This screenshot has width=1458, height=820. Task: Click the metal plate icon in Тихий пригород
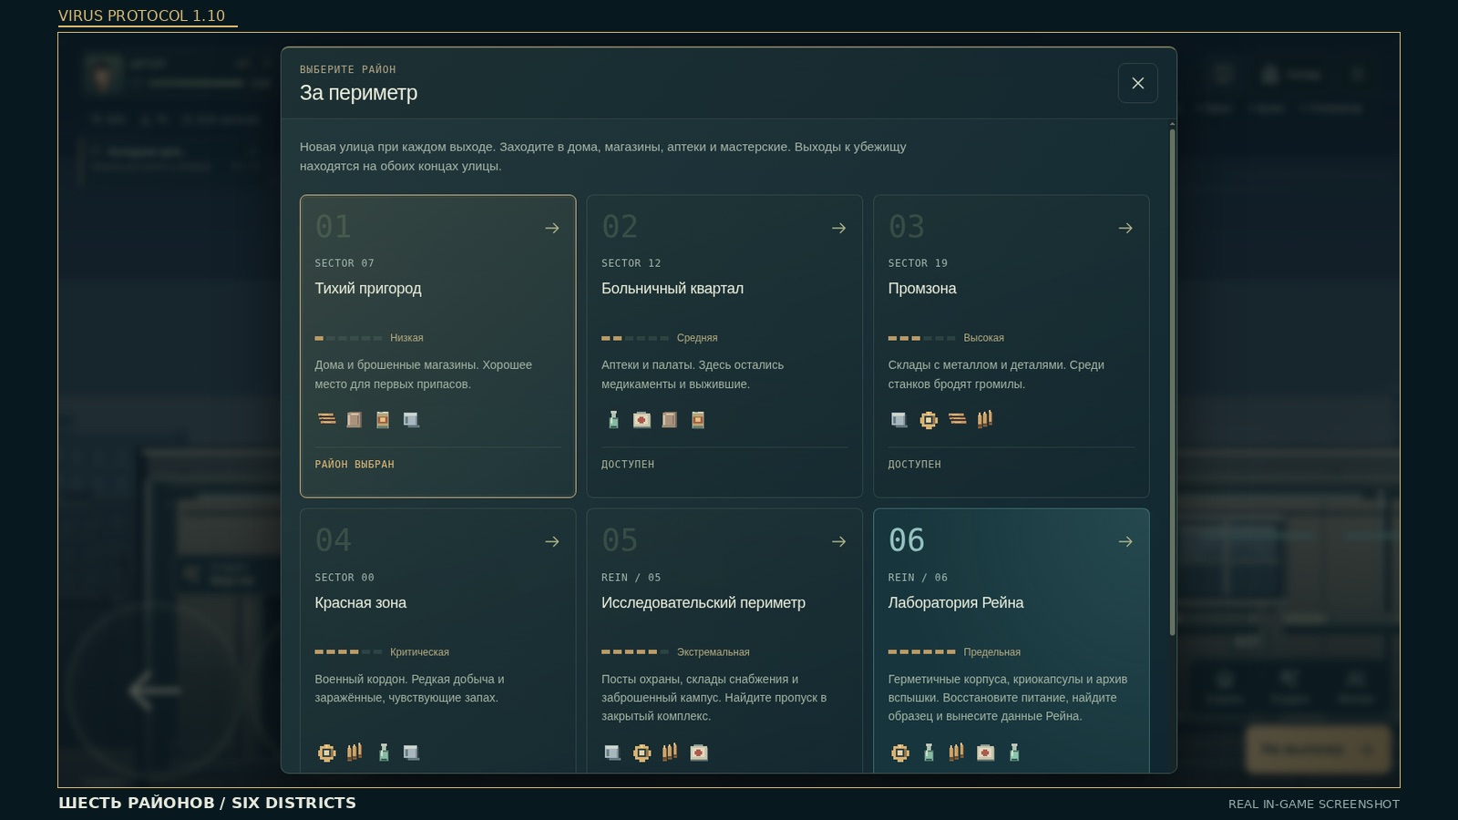pyautogui.click(x=411, y=419)
